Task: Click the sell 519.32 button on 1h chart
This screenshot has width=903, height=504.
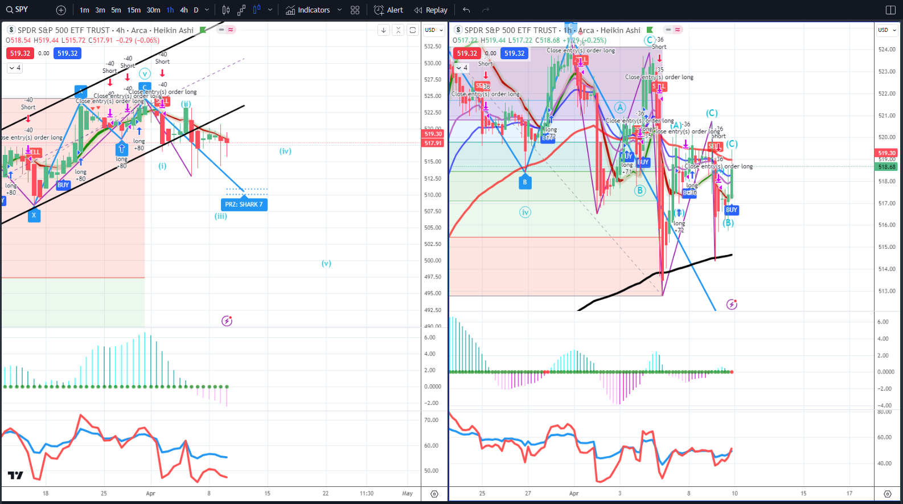Action: pos(467,54)
